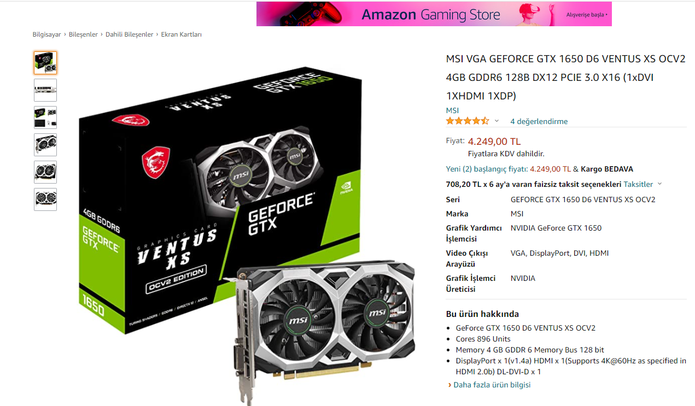The height and width of the screenshot is (406, 695).
Task: Go to Bilgisayar breadcrumb category
Action: pos(46,34)
